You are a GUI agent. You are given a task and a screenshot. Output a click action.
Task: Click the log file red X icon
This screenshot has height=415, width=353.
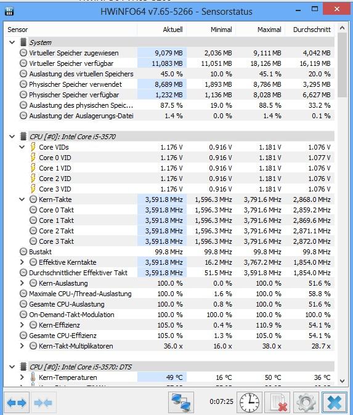(x=277, y=402)
